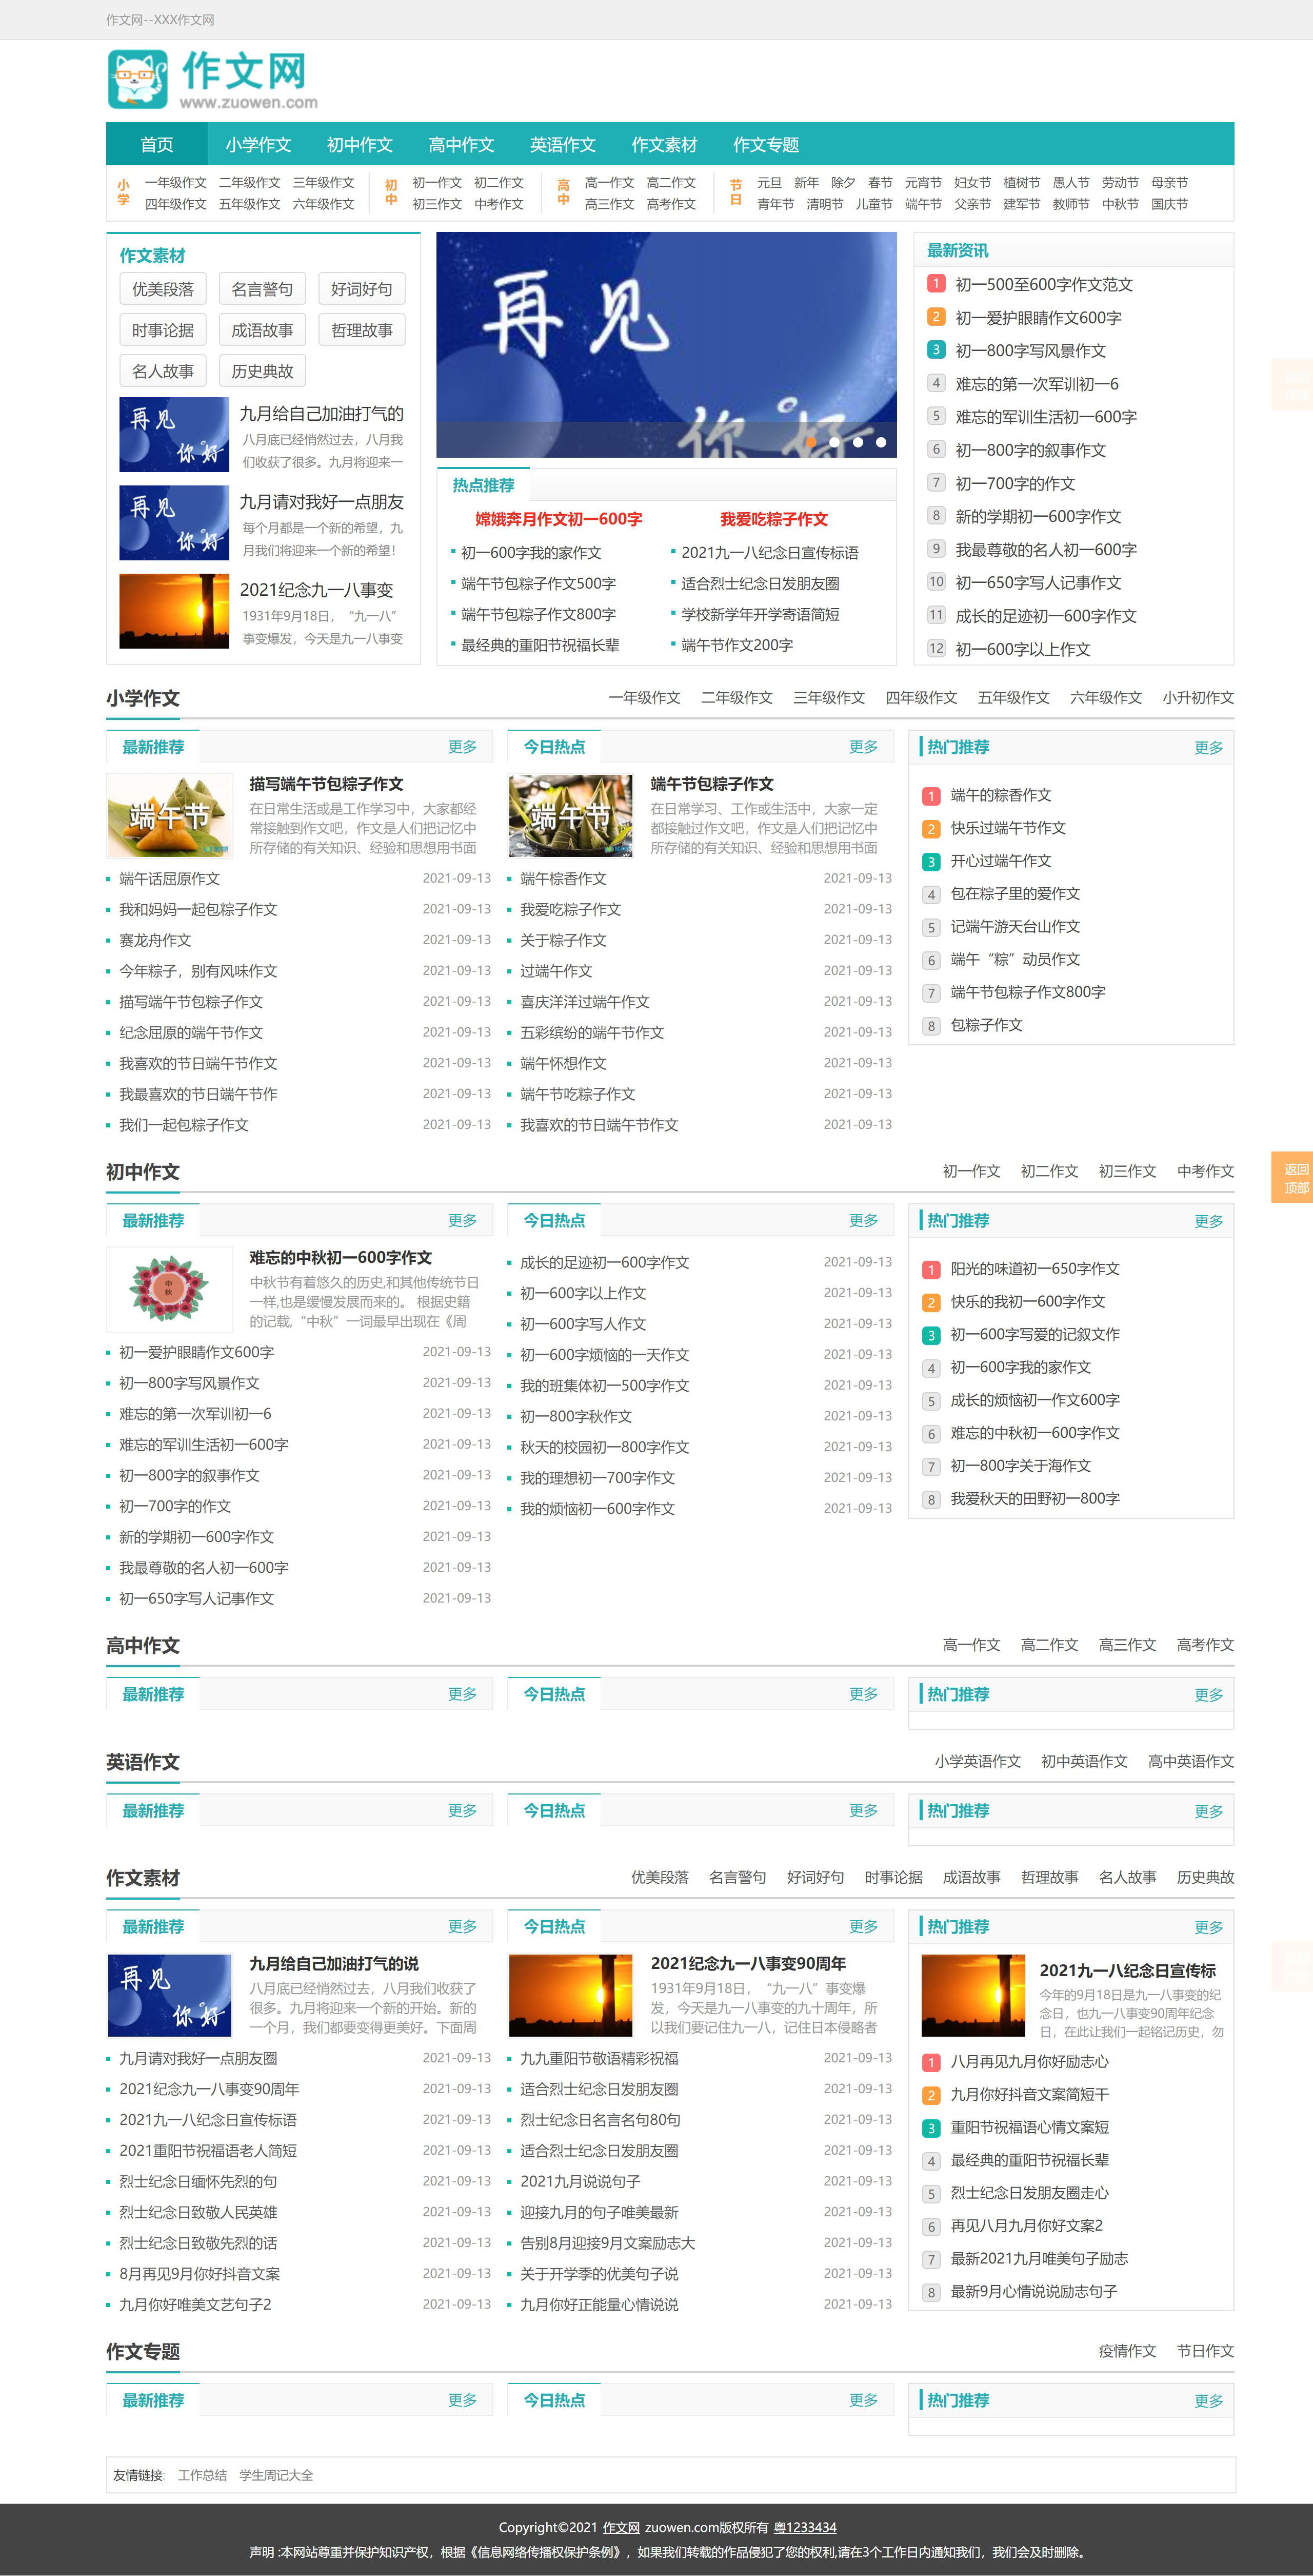
Task: Click 更多 in 高中作文 今日热点
Action: [x=863, y=1694]
